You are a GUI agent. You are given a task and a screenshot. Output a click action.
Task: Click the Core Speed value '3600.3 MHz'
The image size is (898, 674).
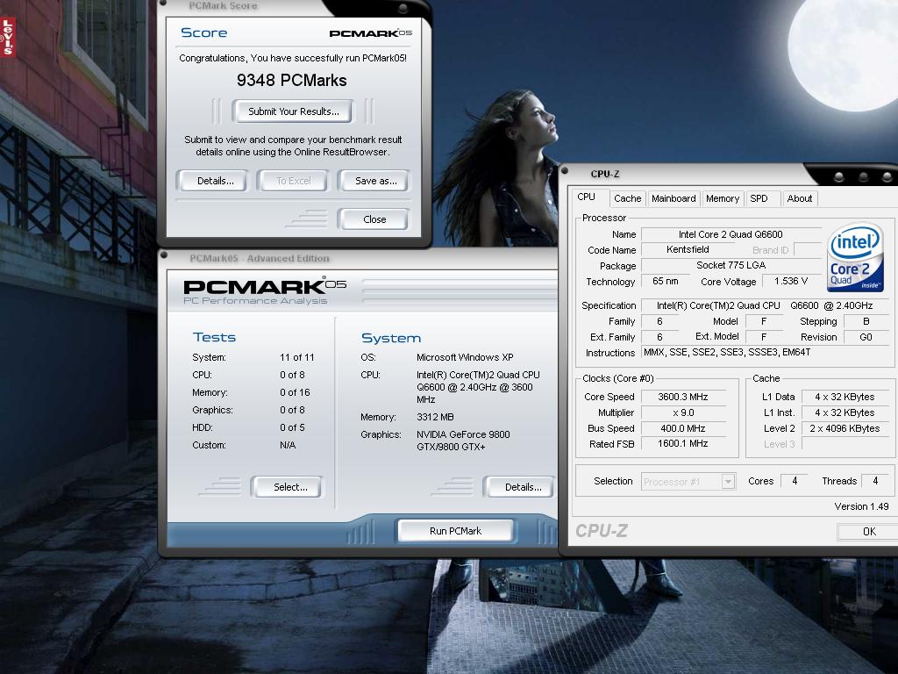(682, 397)
